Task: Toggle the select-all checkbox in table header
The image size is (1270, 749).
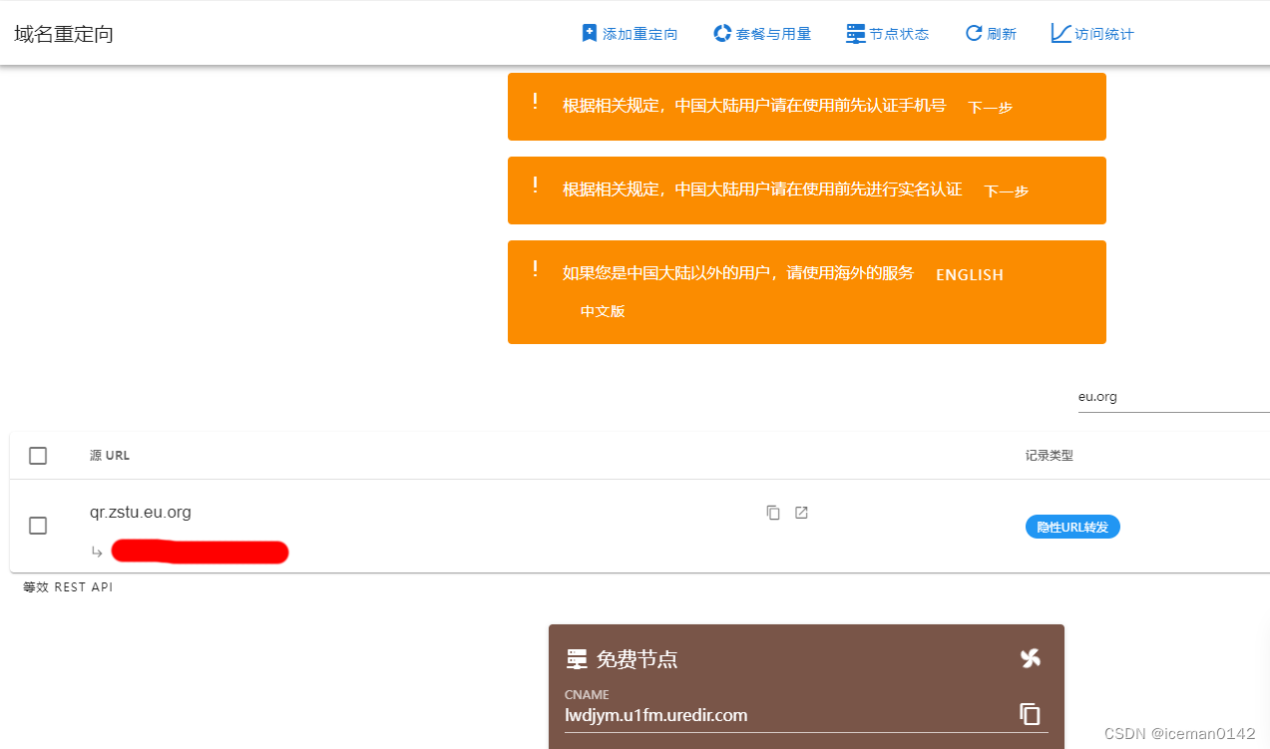Action: [x=37, y=455]
